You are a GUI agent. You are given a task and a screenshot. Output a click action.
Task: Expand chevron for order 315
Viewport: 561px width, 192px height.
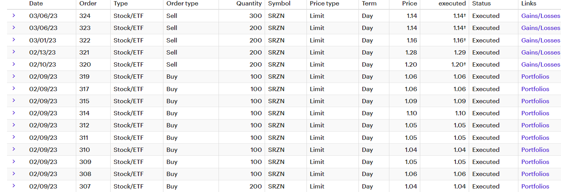(x=14, y=100)
